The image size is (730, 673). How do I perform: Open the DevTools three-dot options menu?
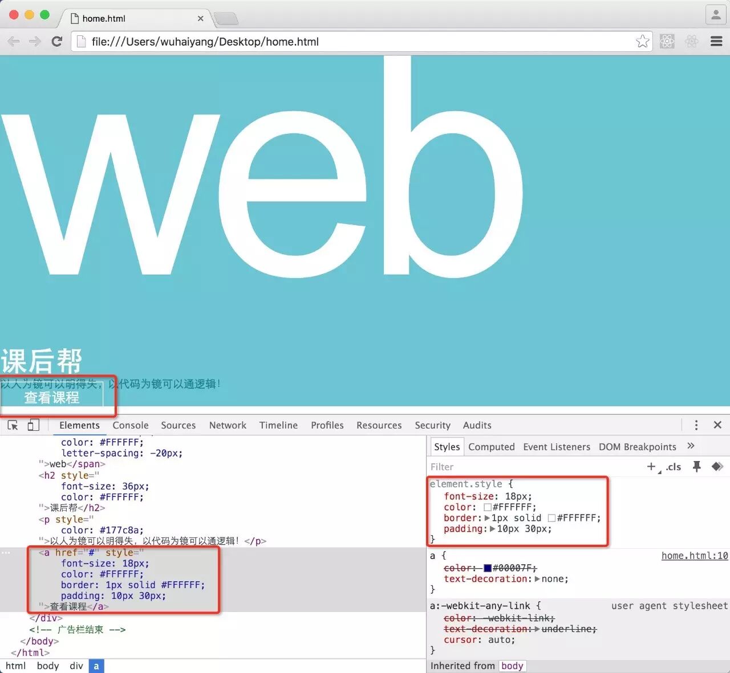click(x=696, y=425)
